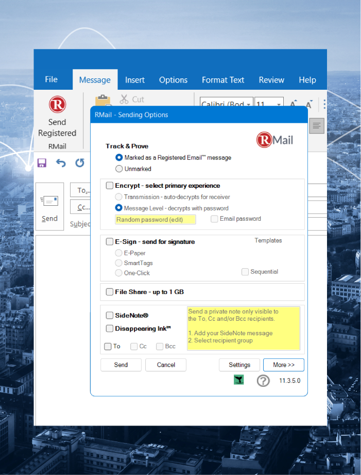Viewport: 361px width, 475px height.
Task: Select the SmartTags radio option
Action: [x=118, y=263]
